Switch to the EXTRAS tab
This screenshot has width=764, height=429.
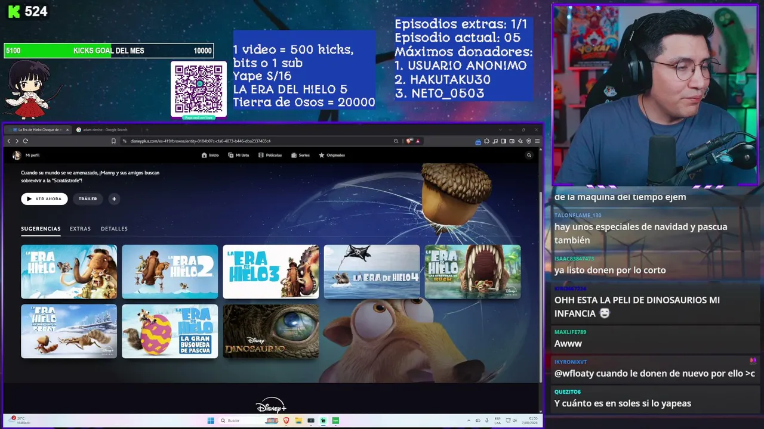pos(80,229)
